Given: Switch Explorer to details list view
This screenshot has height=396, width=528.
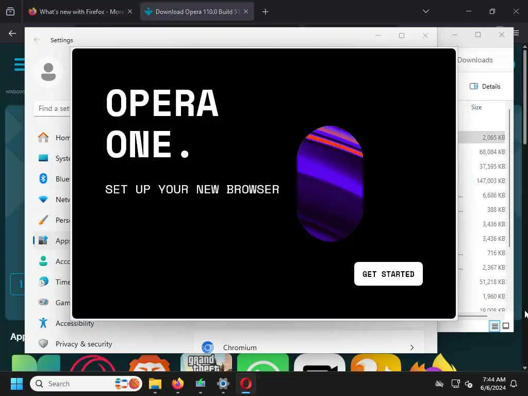Looking at the screenshot, I should pos(494,326).
